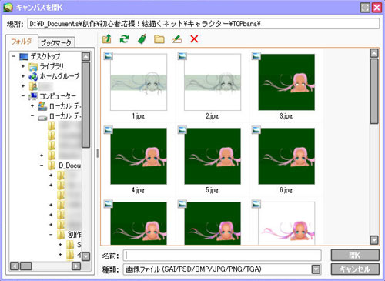Open the 種類 file type dropdown
The width and height of the screenshot is (385, 281).
[316, 269]
